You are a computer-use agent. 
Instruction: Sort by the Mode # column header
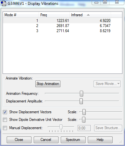click(x=21, y=15)
